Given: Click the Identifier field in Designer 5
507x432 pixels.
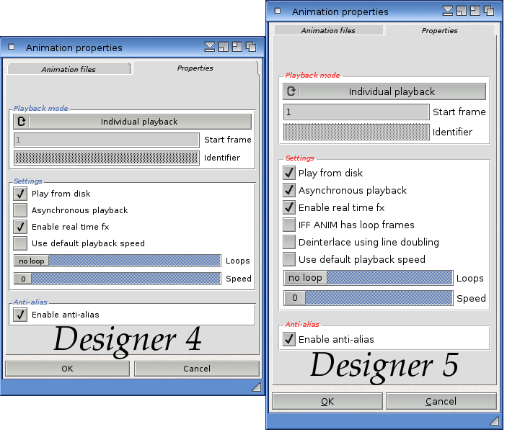Looking at the screenshot, I should tap(356, 132).
